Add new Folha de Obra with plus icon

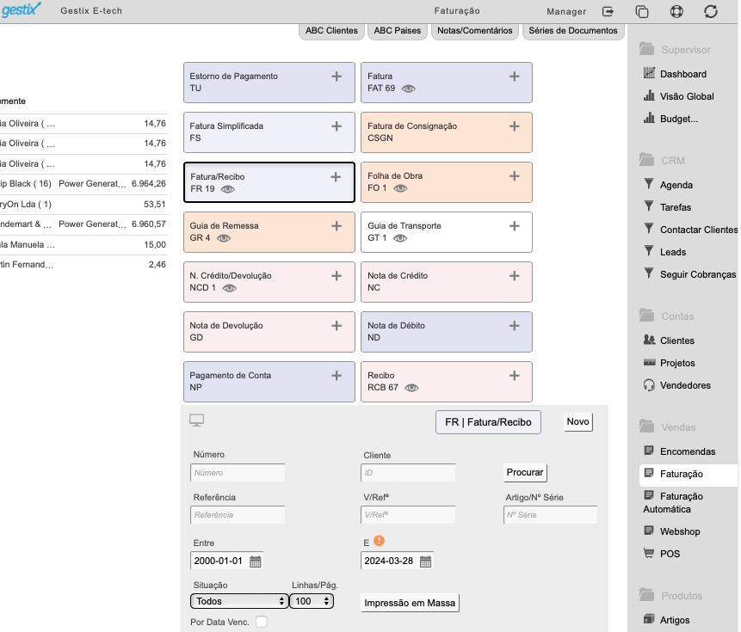[x=515, y=176]
